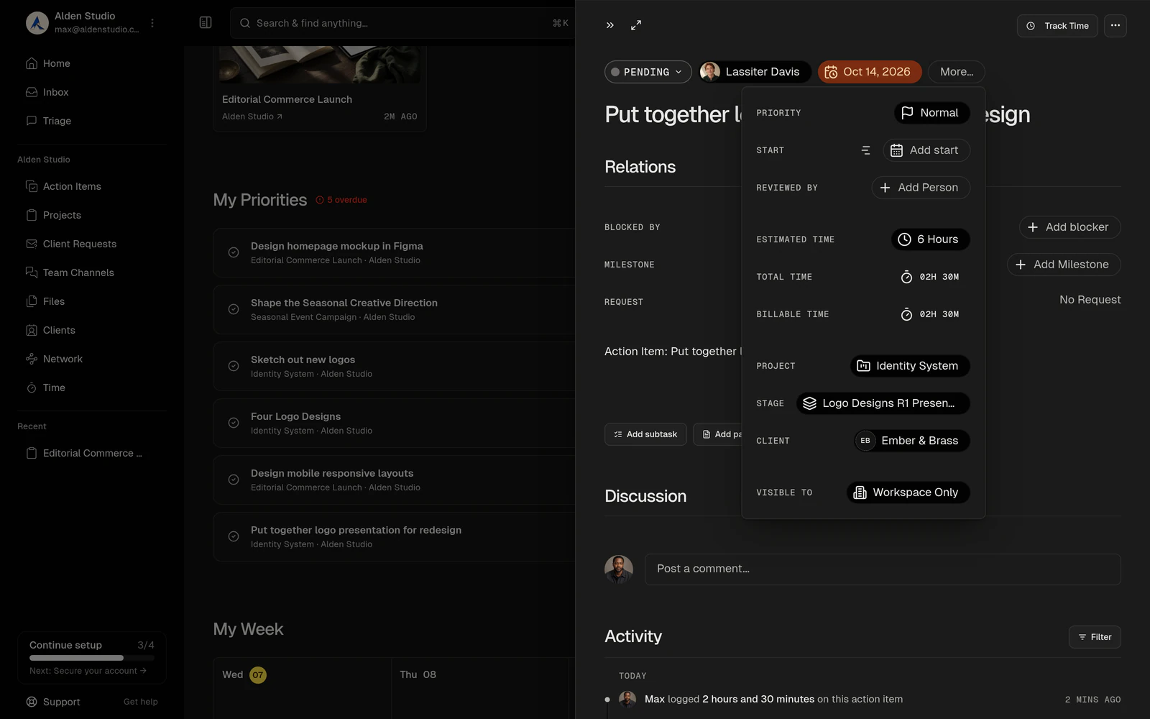Mark Design mobile responsive layouts complete

point(234,480)
